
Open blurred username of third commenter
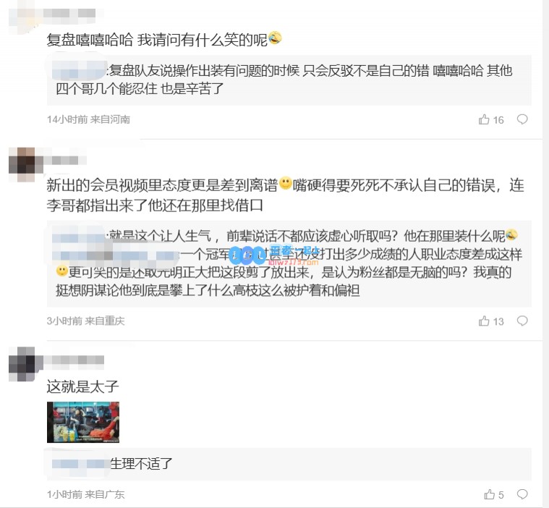pos(75,360)
